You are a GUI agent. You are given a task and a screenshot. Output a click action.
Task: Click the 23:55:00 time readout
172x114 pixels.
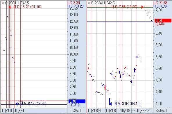tap(162, 111)
